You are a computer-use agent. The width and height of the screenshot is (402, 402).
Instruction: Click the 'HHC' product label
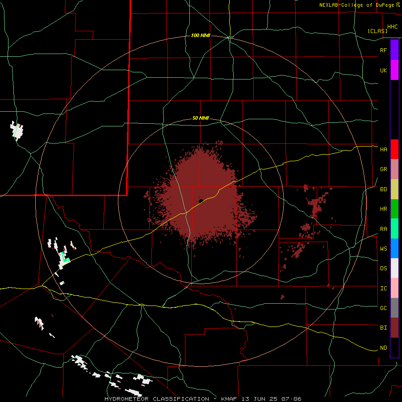(x=392, y=27)
